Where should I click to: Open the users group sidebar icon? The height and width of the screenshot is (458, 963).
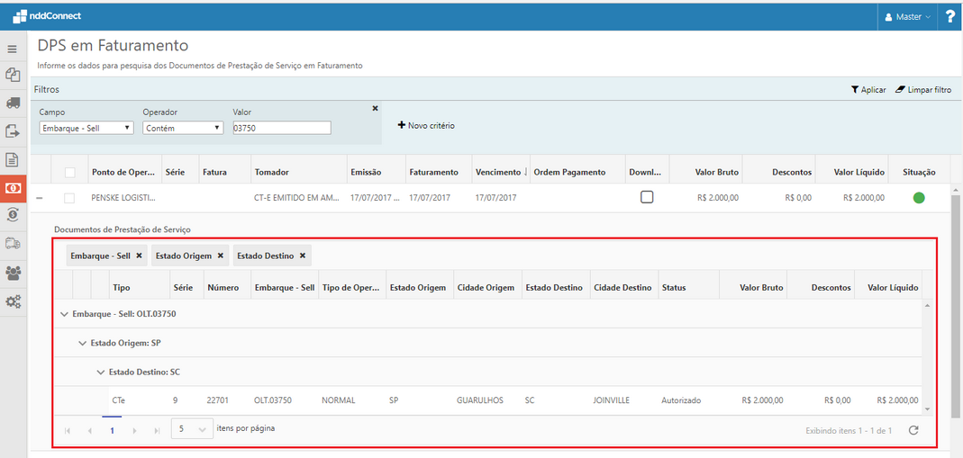[13, 273]
